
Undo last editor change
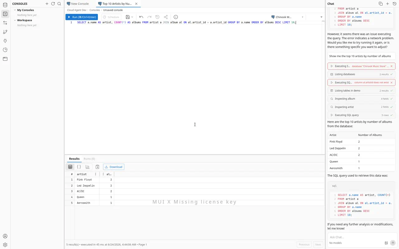click(x=141, y=17)
